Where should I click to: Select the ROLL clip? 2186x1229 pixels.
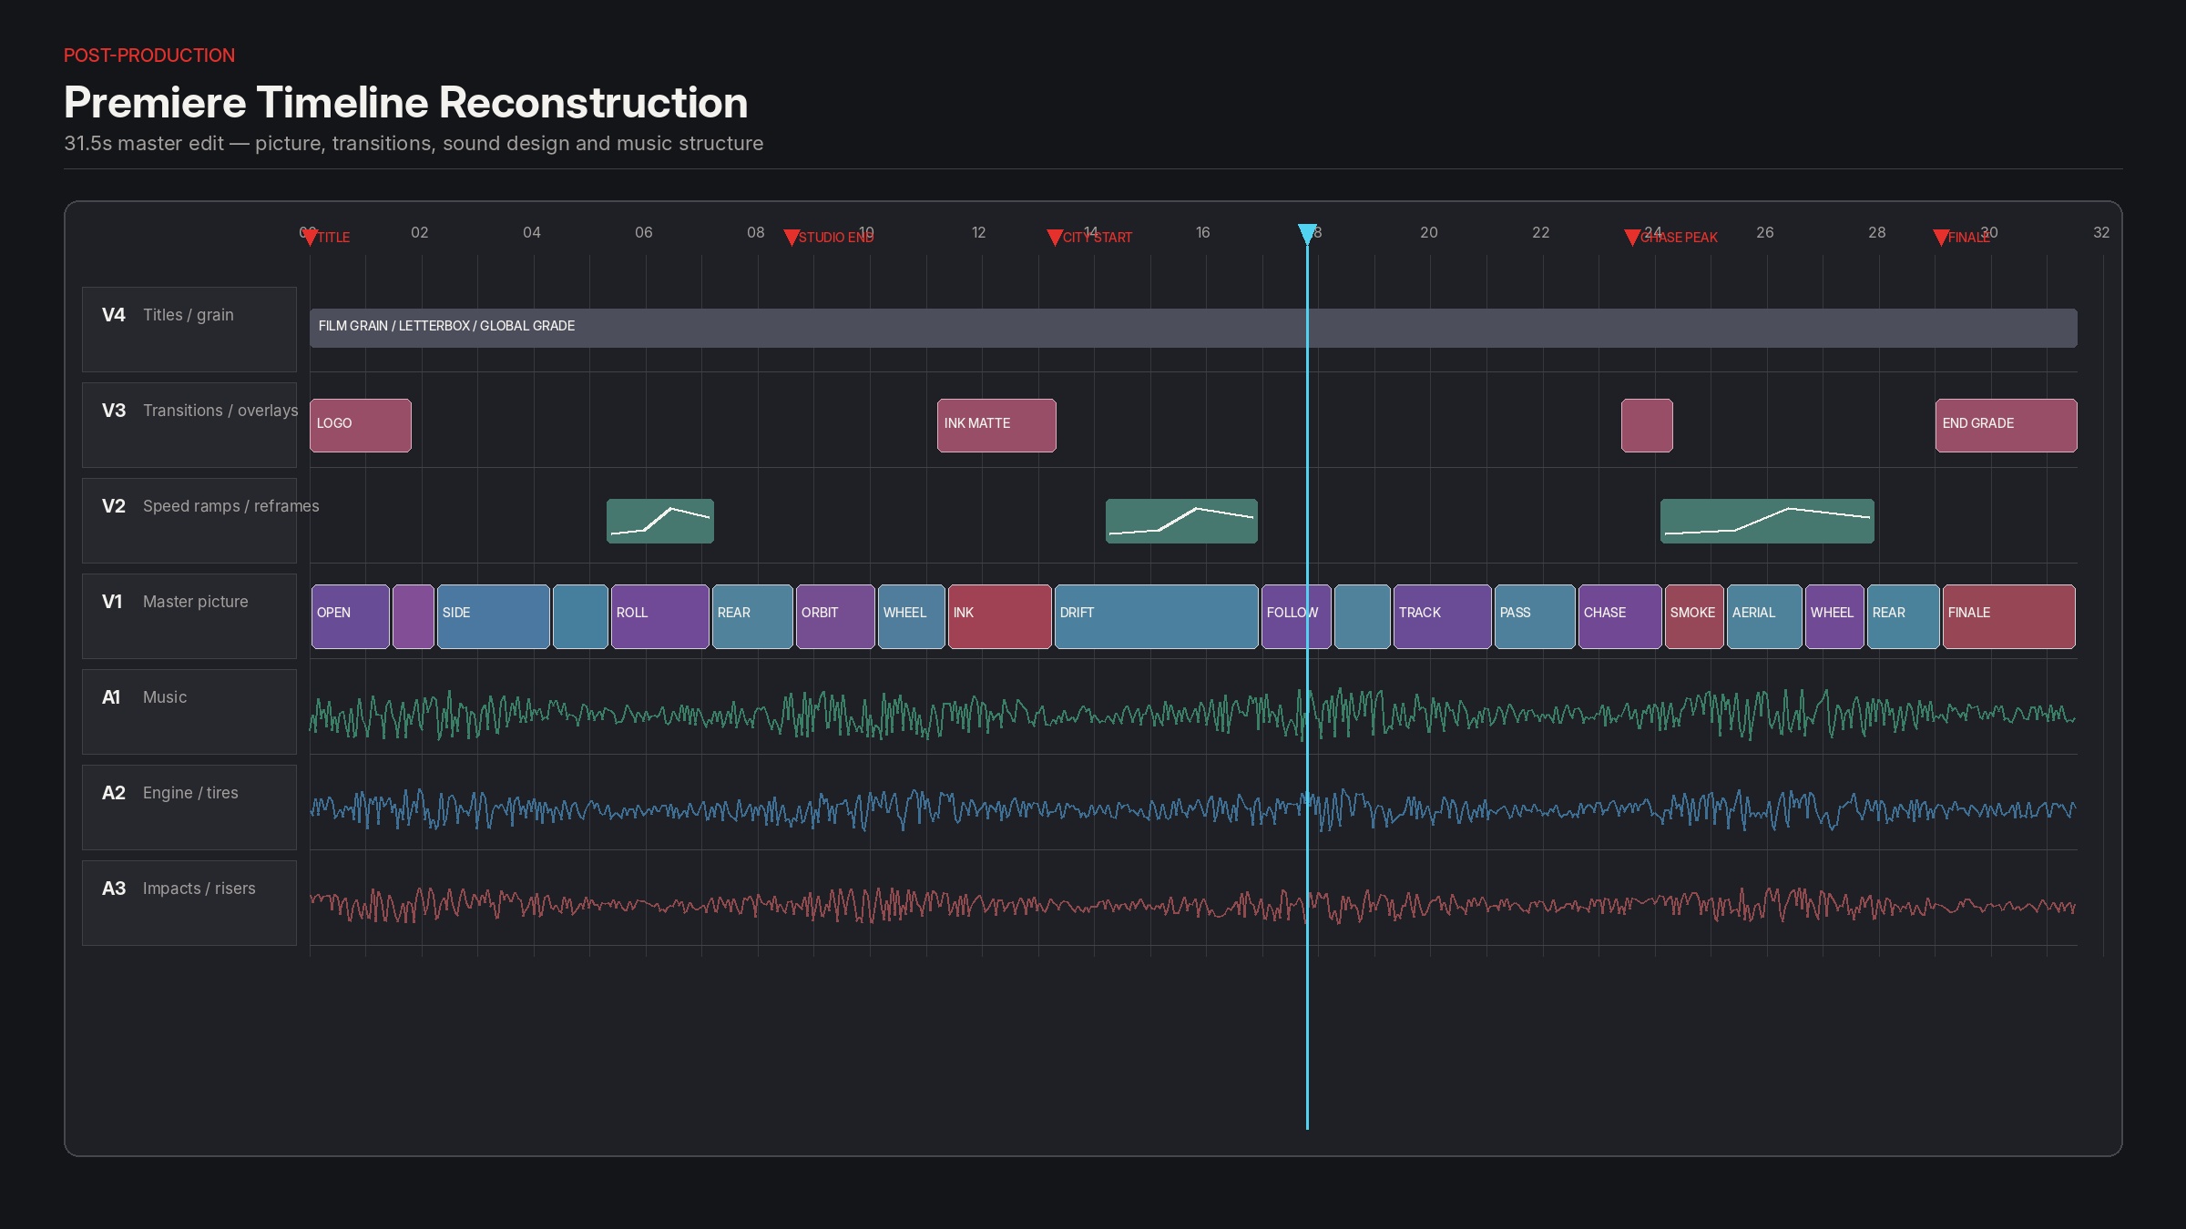pyautogui.click(x=660, y=616)
